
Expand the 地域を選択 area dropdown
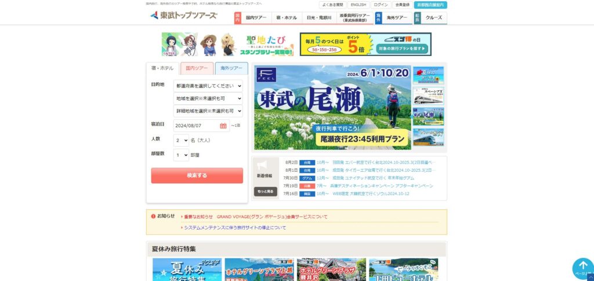(x=208, y=98)
